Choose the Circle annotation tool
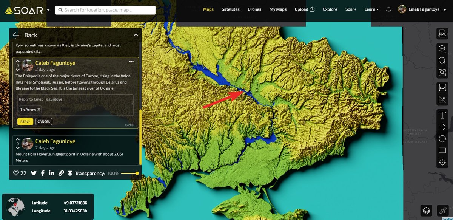453x220 pixels. tap(442, 139)
